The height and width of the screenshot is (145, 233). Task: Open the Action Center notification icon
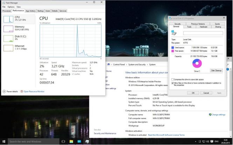212,142
